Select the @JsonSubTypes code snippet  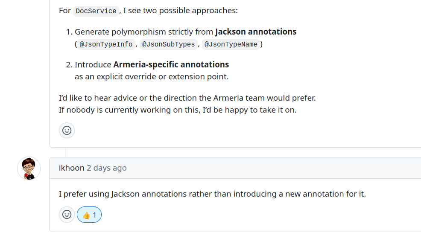[x=168, y=44]
